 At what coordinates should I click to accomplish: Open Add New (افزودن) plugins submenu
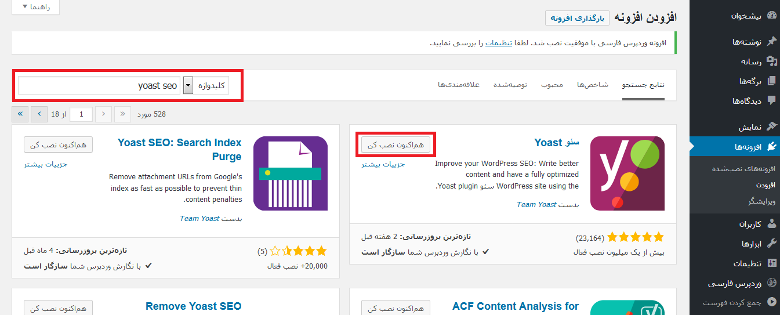[766, 184]
